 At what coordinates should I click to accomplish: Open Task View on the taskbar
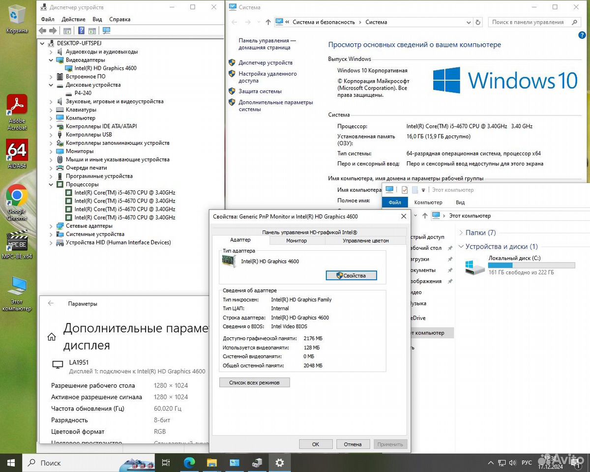(166, 463)
